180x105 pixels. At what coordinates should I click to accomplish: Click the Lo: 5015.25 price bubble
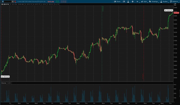click(x=5, y=77)
